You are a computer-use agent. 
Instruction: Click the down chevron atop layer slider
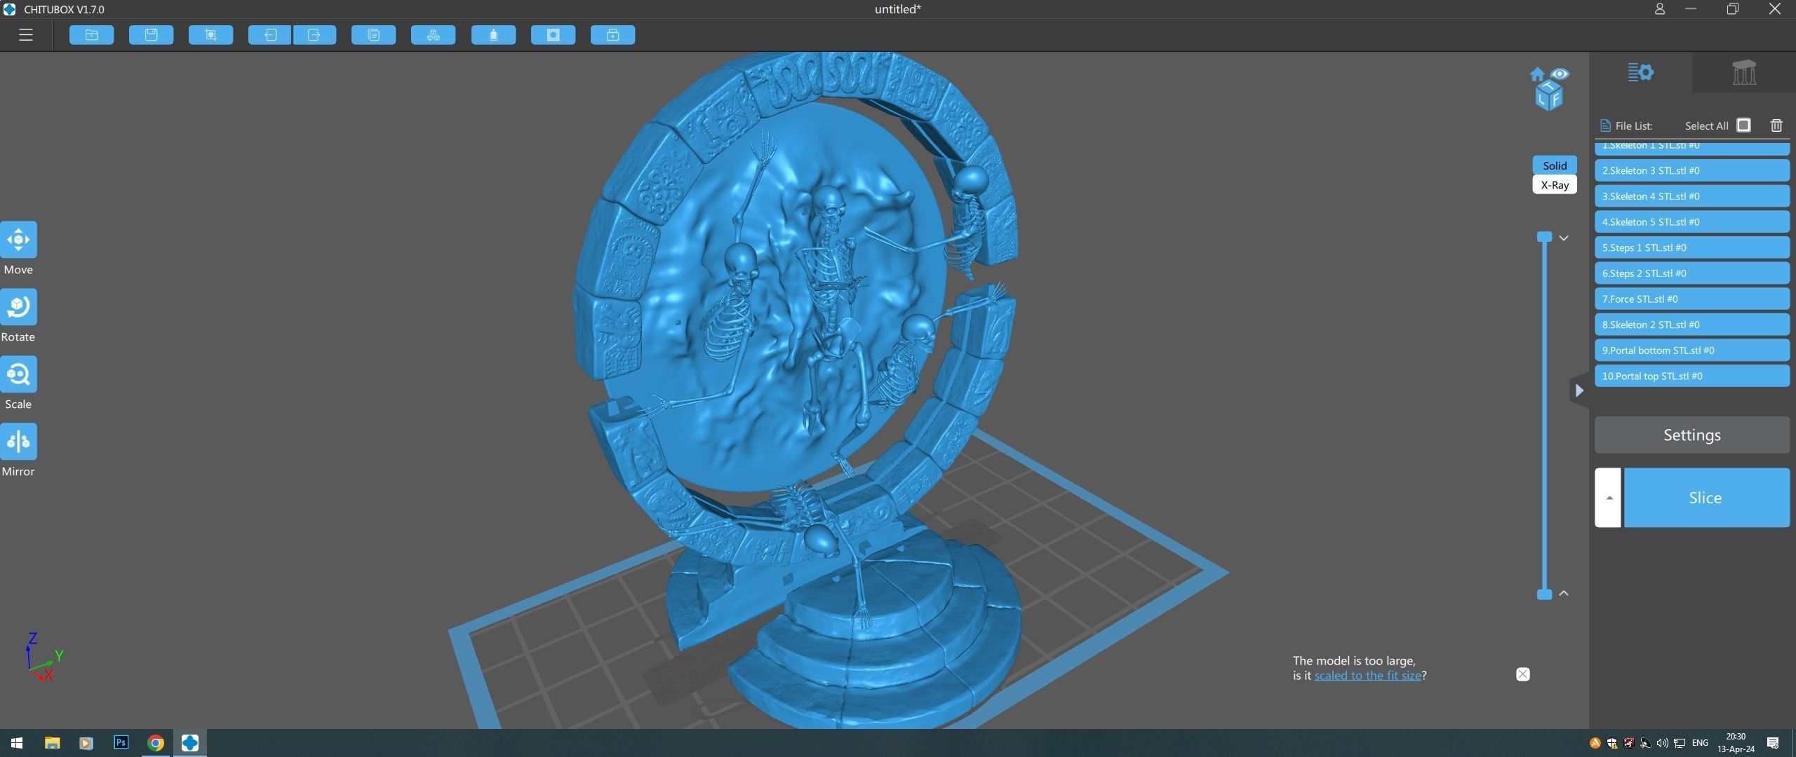click(1564, 238)
